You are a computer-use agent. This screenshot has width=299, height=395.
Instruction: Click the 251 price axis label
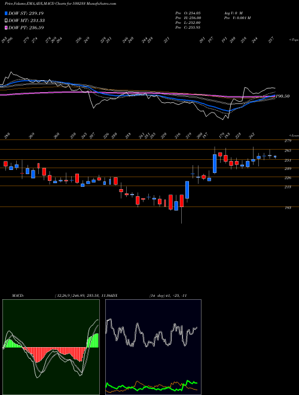click(x=288, y=160)
